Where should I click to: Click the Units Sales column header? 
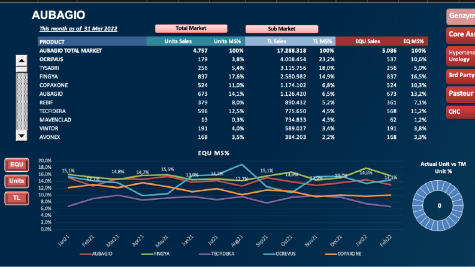[178, 41]
